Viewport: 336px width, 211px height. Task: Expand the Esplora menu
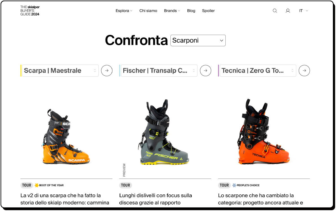coord(124,11)
